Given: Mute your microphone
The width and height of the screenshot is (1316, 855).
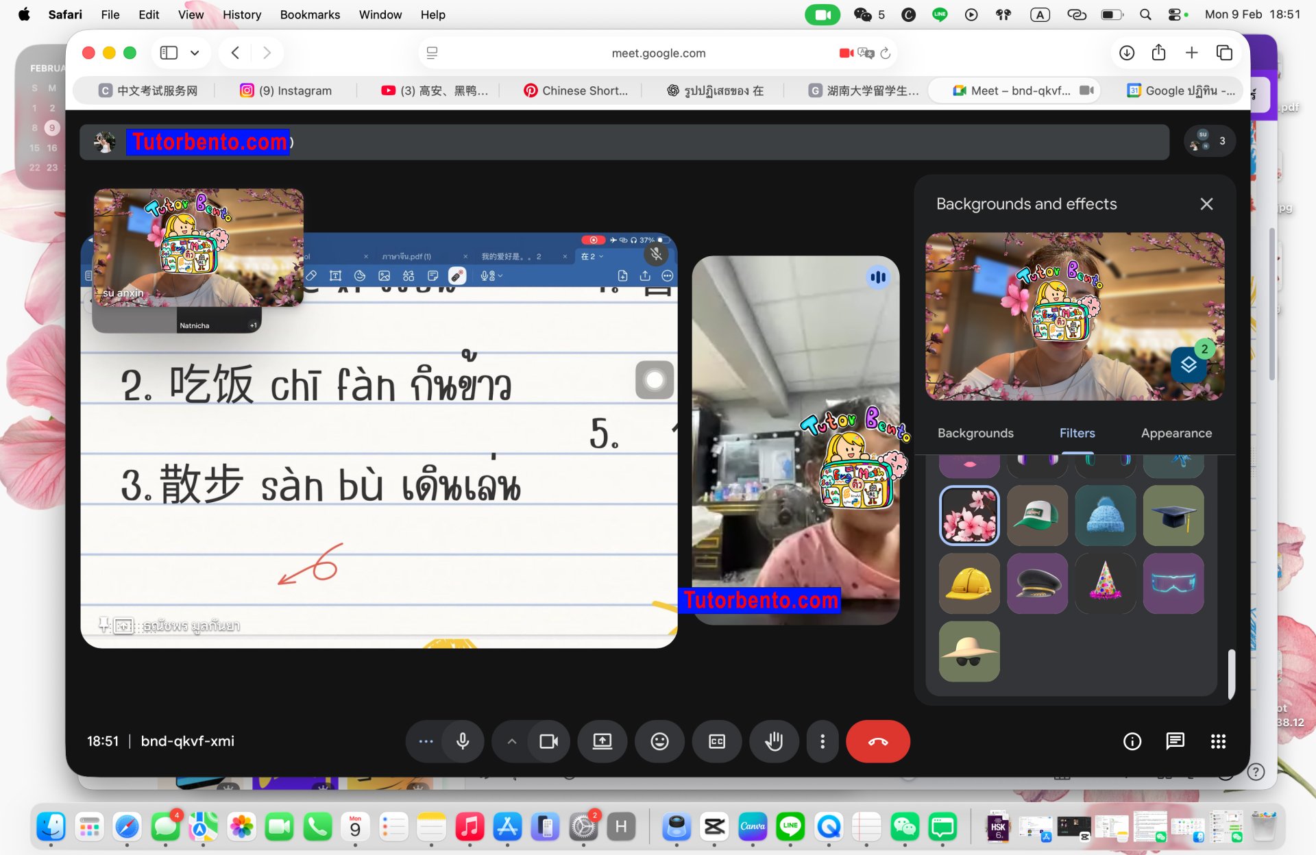Looking at the screenshot, I should click(462, 741).
